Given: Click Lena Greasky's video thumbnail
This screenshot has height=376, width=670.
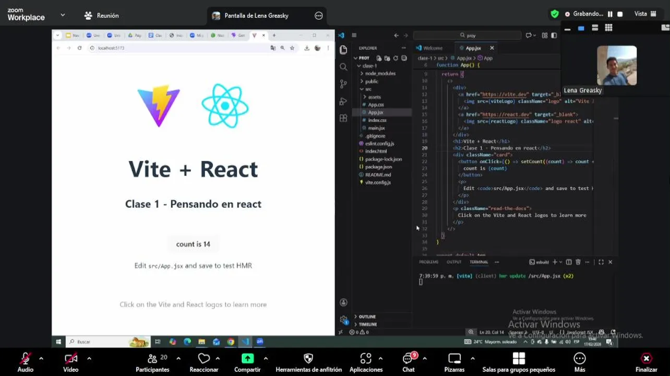Looking at the screenshot, I should [617, 65].
